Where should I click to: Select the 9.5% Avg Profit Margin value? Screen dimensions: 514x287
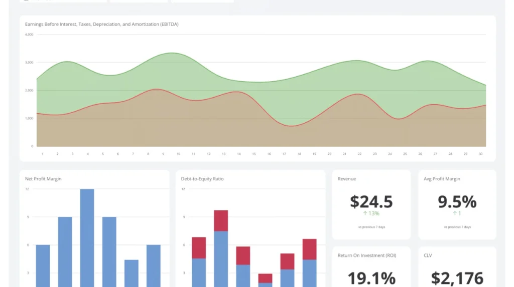click(457, 201)
